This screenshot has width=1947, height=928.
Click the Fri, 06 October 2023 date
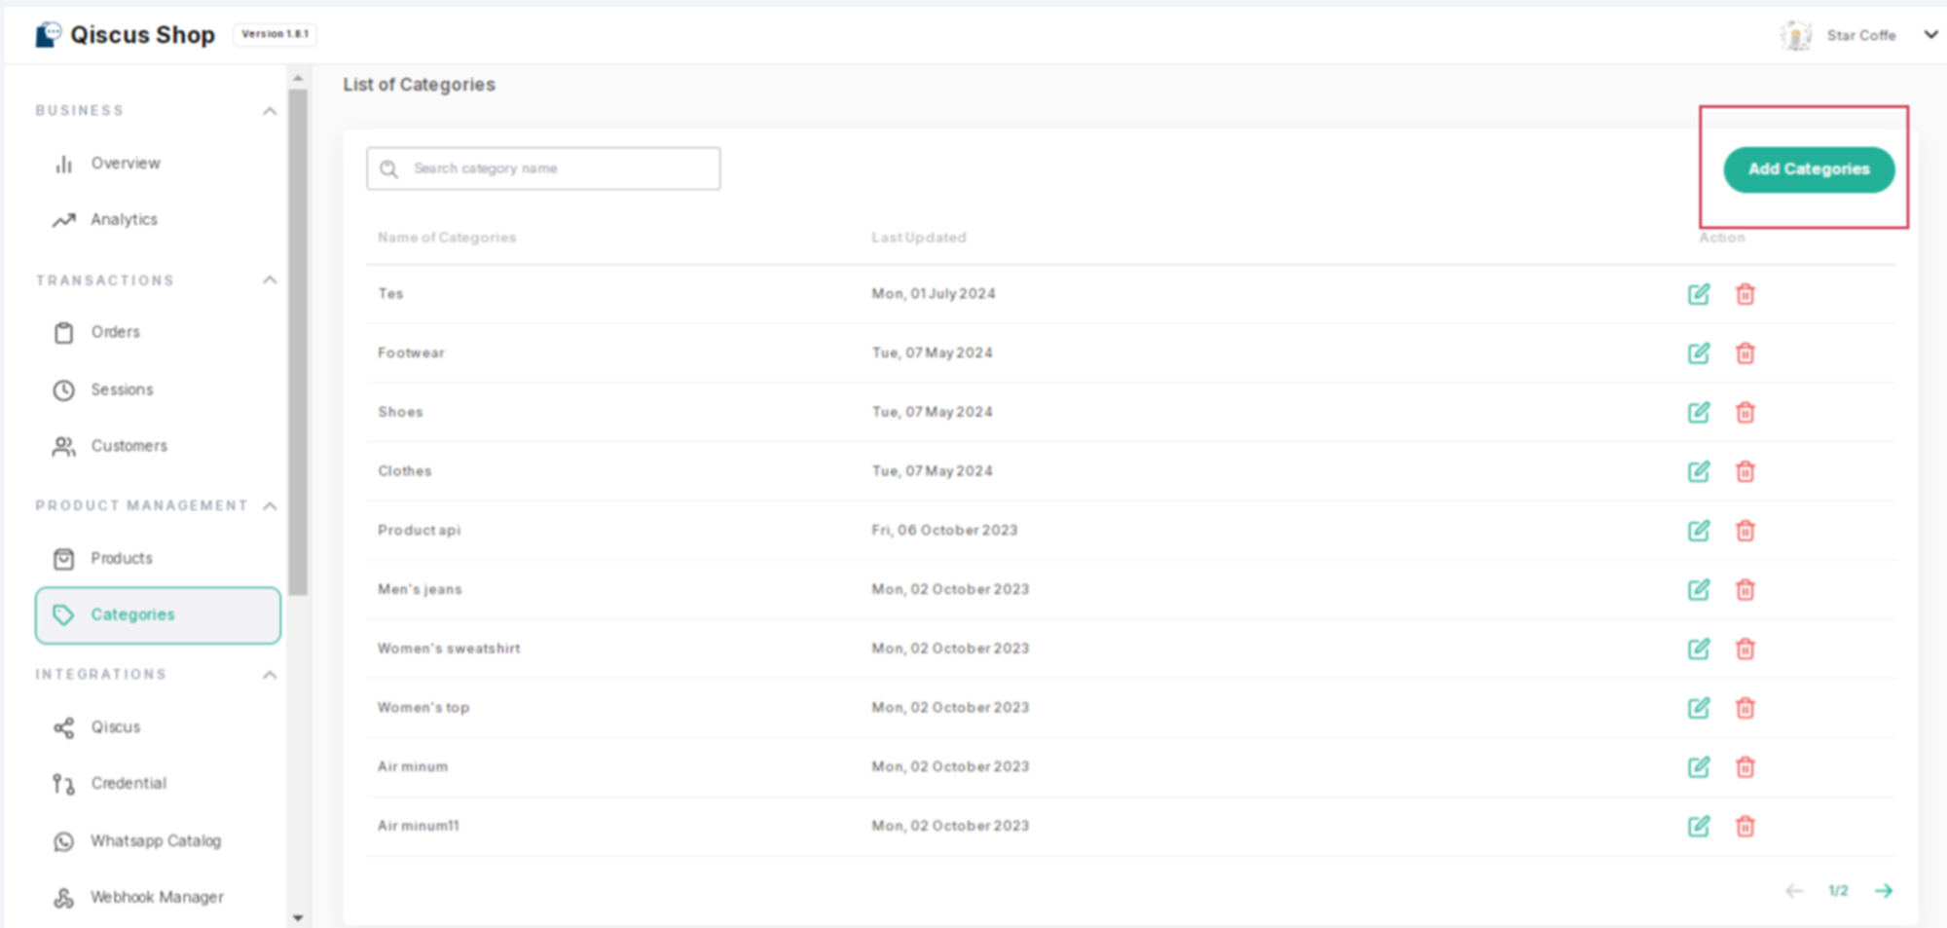(944, 531)
